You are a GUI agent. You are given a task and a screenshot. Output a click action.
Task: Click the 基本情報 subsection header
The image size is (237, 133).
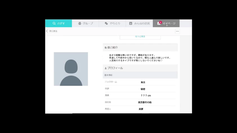[x=108, y=75]
